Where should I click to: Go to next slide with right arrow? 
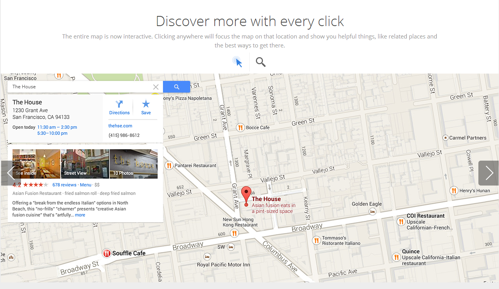[489, 173]
